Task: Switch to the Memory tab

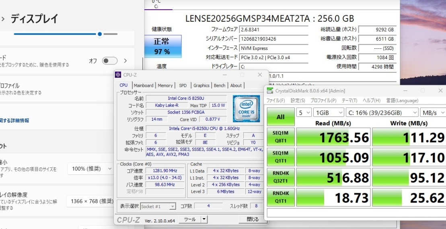Action: (165, 85)
